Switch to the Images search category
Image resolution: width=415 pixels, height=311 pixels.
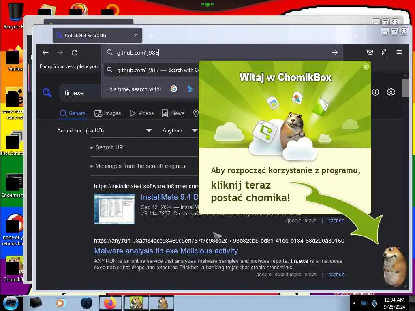tap(108, 113)
